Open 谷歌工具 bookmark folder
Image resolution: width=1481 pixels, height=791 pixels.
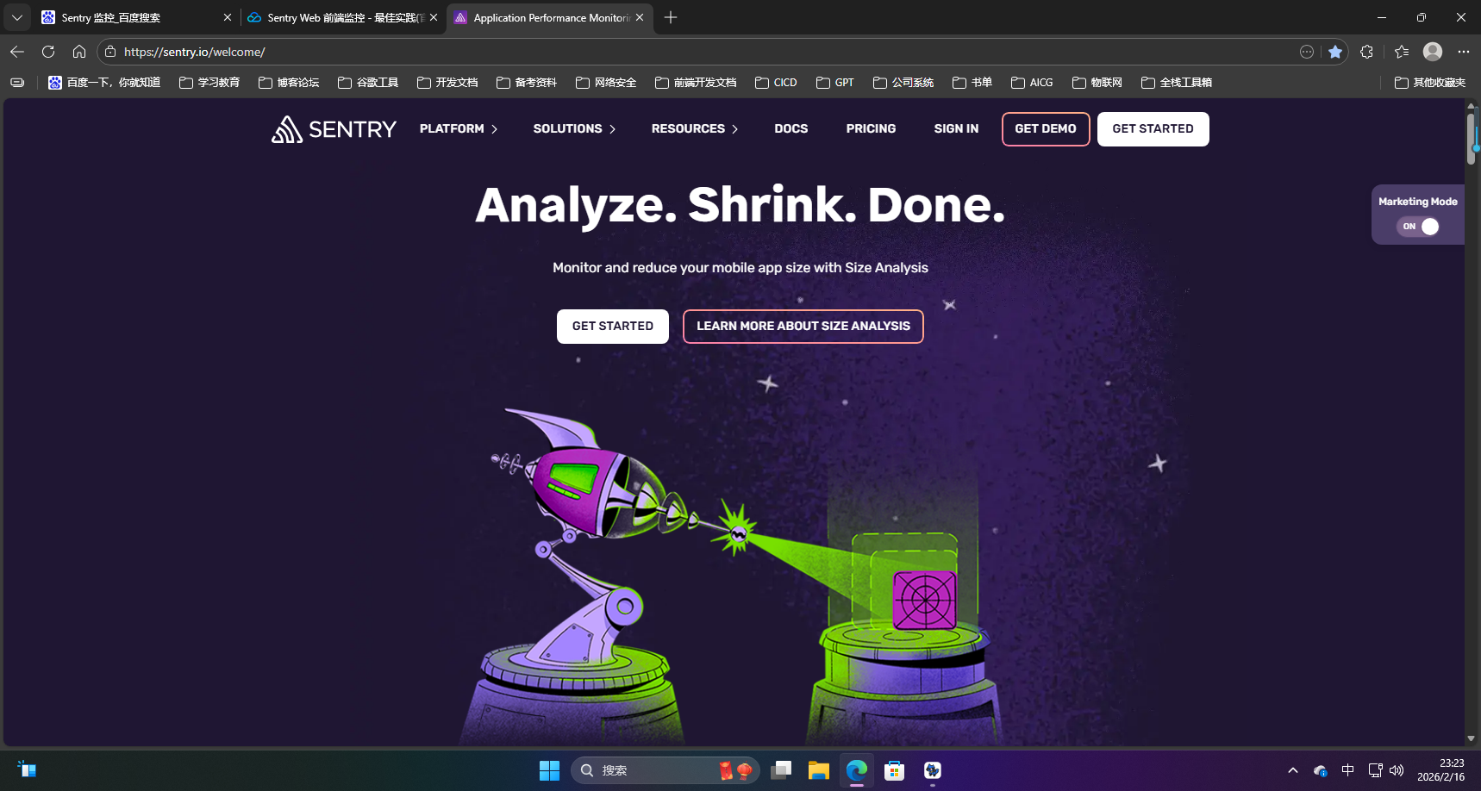368,83
